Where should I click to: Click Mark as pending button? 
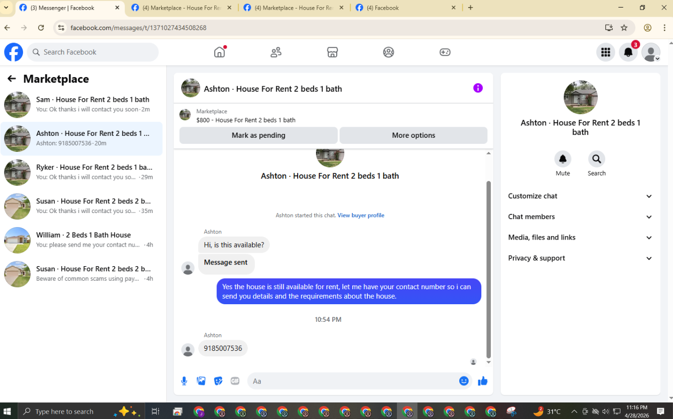pyautogui.click(x=258, y=135)
